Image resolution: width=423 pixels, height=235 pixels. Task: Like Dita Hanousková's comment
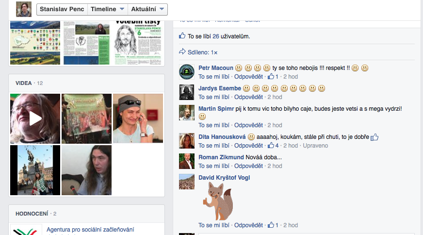[214, 146]
